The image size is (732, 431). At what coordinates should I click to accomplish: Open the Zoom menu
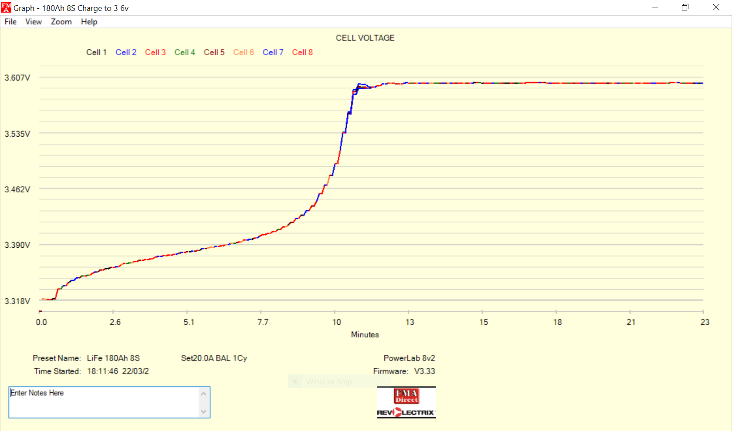pos(61,22)
